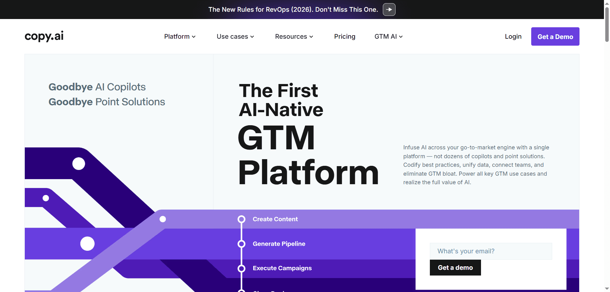Click the Execute Campaigns circle marker
The height and width of the screenshot is (292, 610).
pos(241,268)
